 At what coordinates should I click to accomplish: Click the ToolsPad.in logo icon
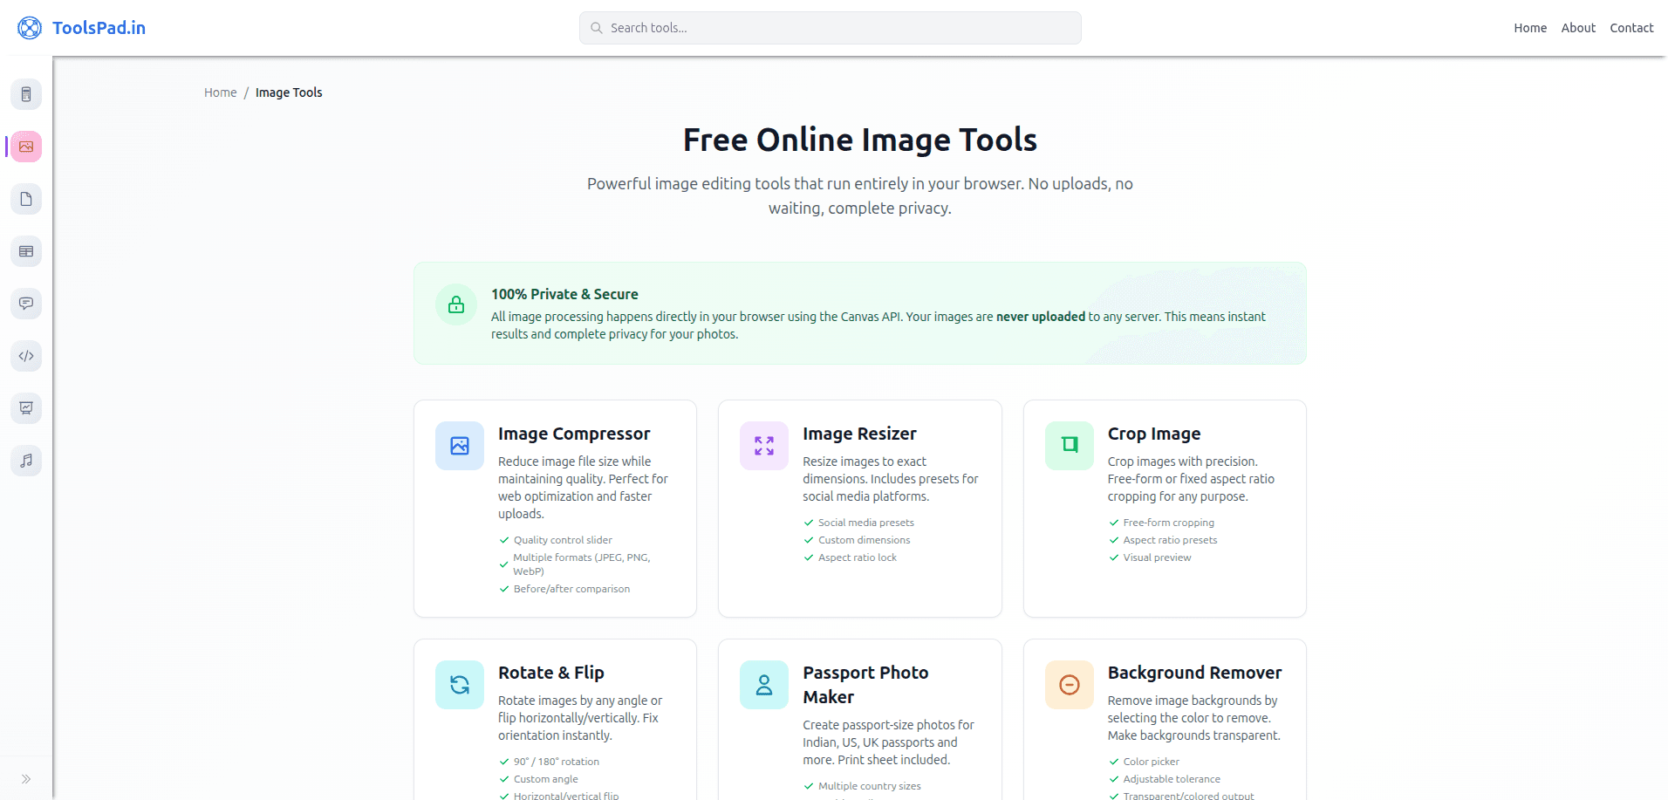tap(29, 27)
